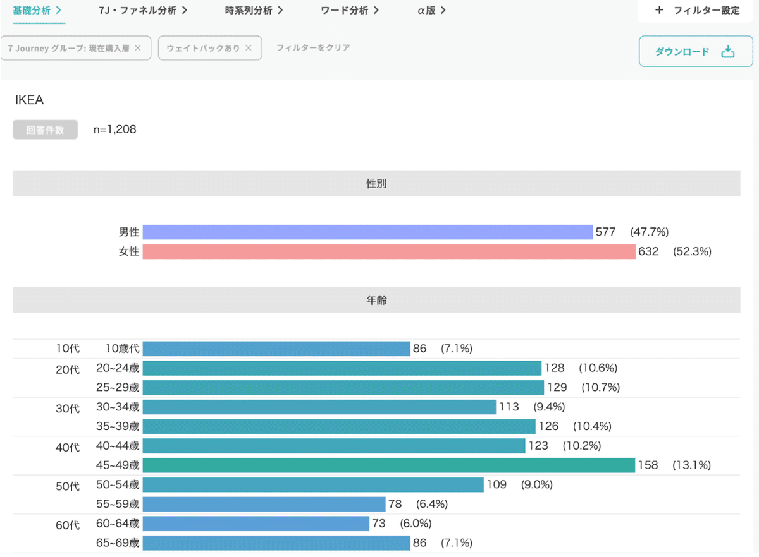Click the 回答件数 badge
This screenshot has height=557, width=759.
point(45,130)
